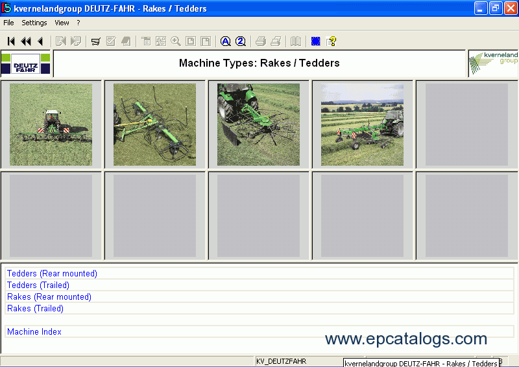Click the second printer icon
The height and width of the screenshot is (367, 519).
pos(276,41)
